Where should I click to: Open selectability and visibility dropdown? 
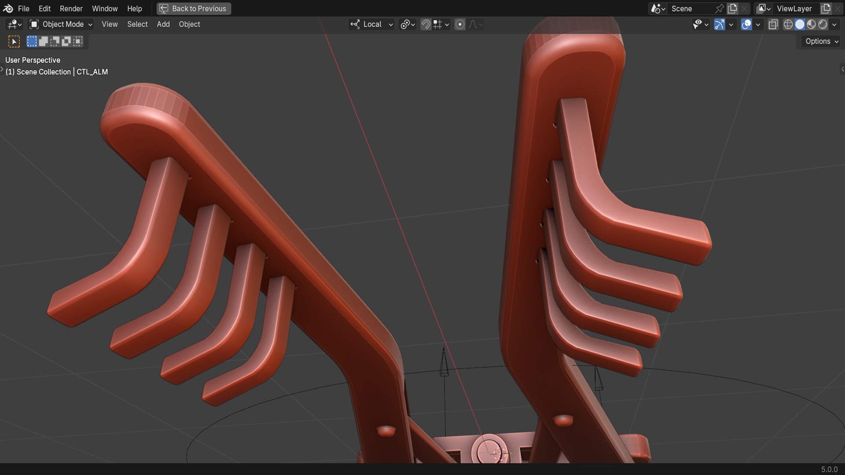[700, 24]
